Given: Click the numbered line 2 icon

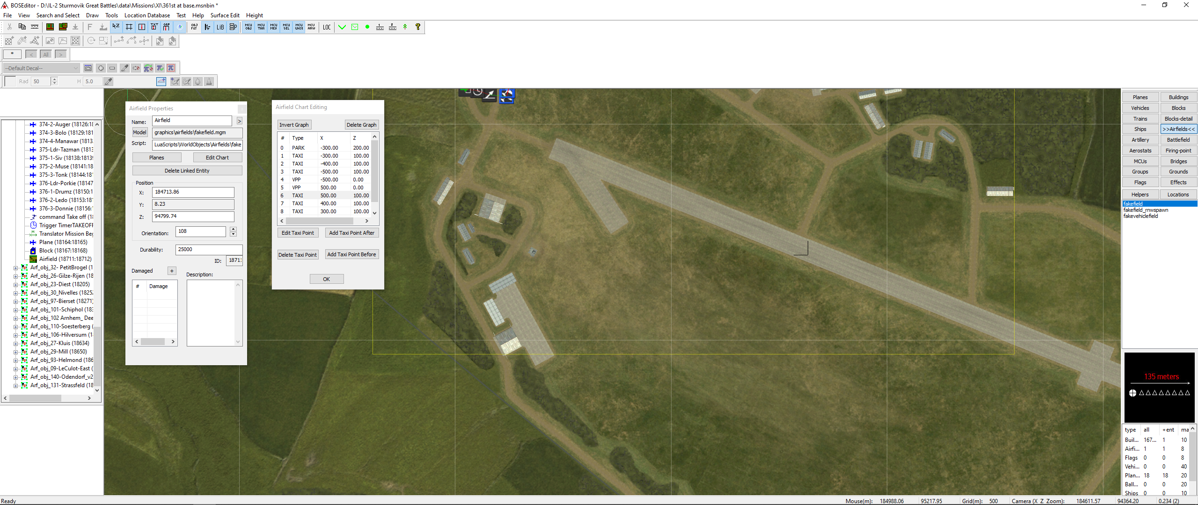Looking at the screenshot, I should coord(393,27).
